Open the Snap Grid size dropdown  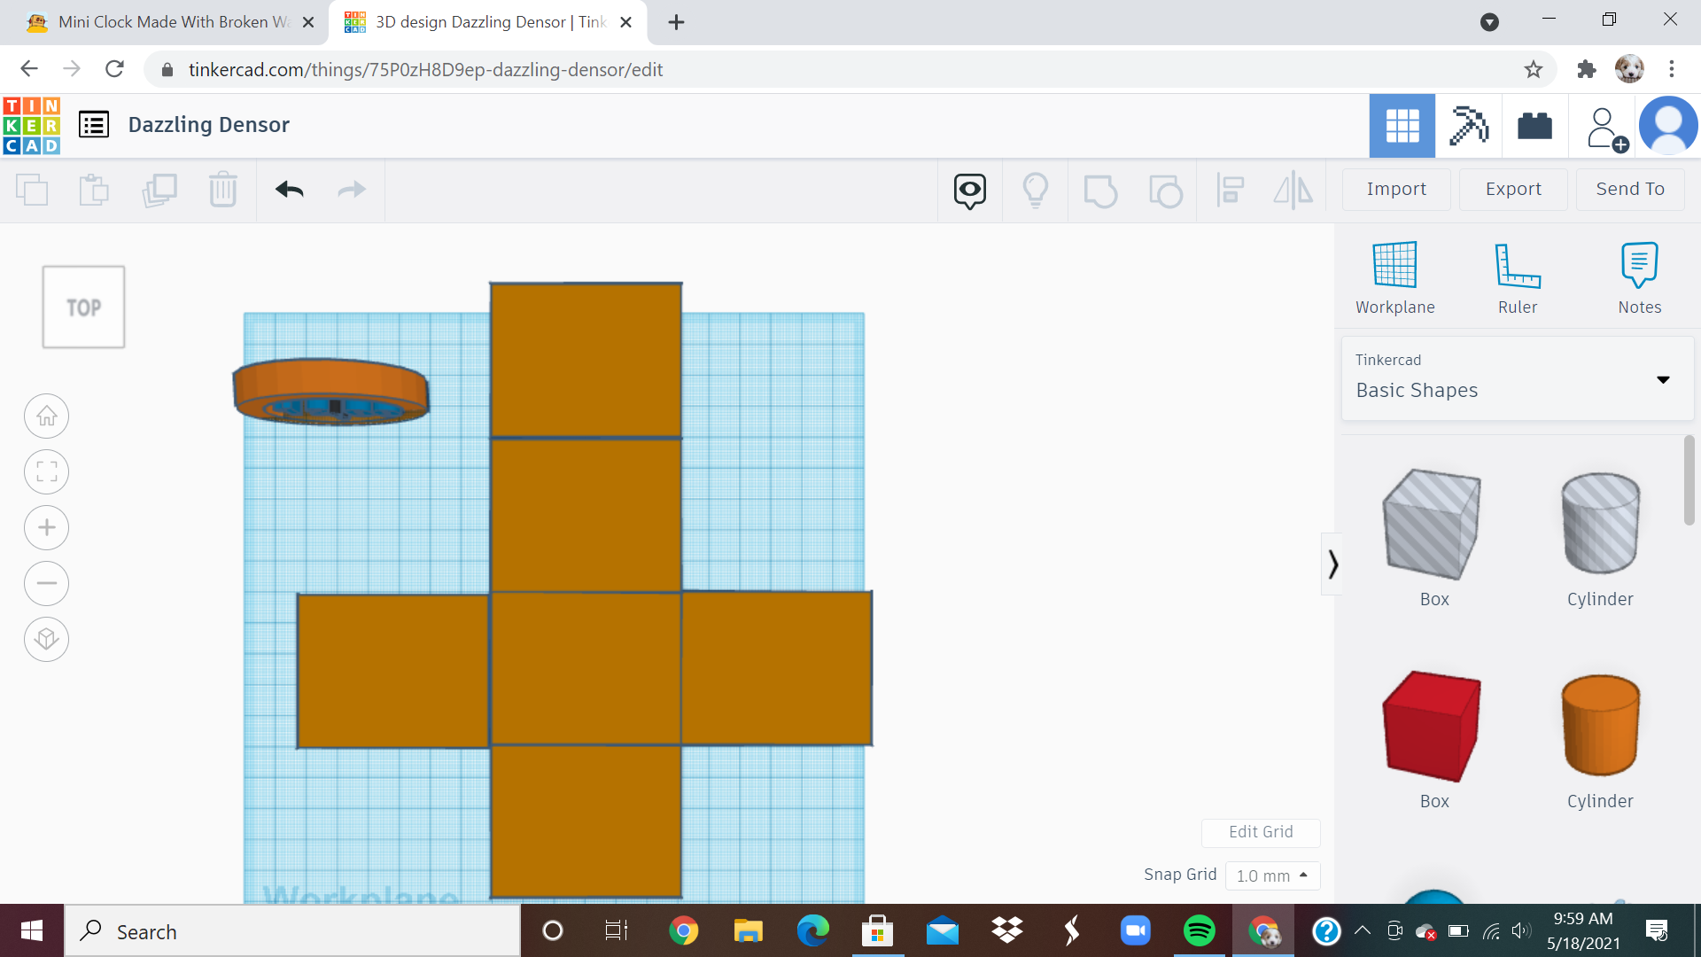pos(1273,875)
